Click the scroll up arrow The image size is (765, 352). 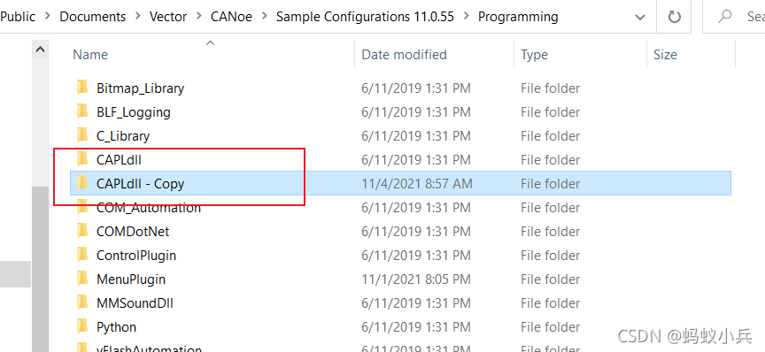pyautogui.click(x=41, y=50)
